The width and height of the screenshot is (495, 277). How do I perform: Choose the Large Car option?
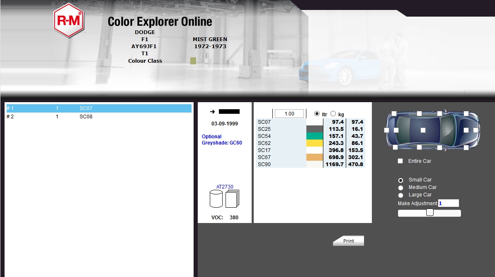400,195
